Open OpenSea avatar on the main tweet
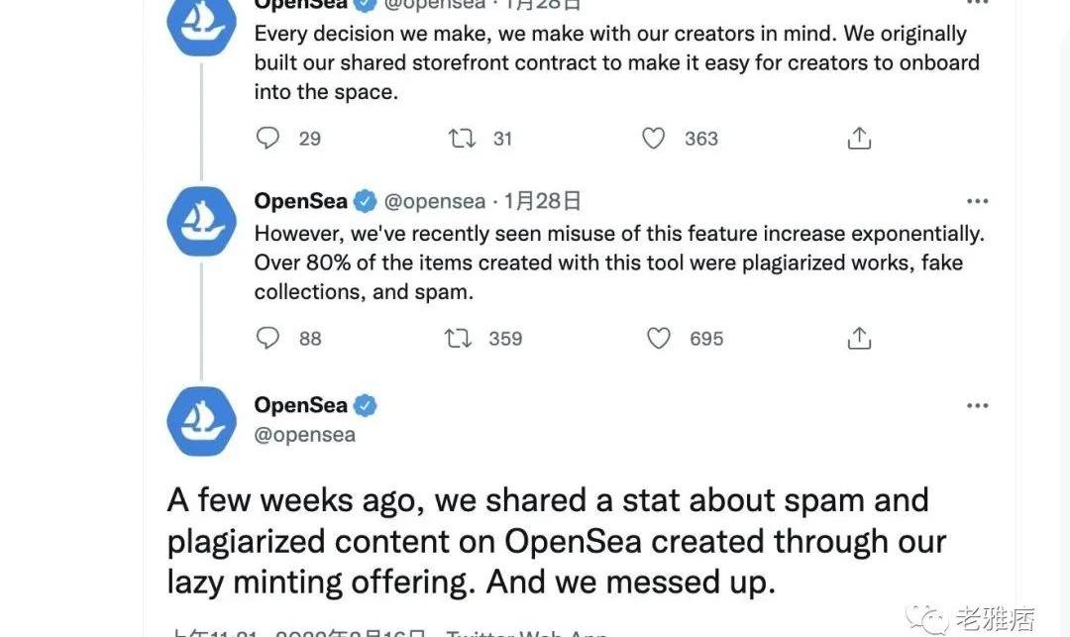Screen dimensions: 1070x637 (x=201, y=421)
